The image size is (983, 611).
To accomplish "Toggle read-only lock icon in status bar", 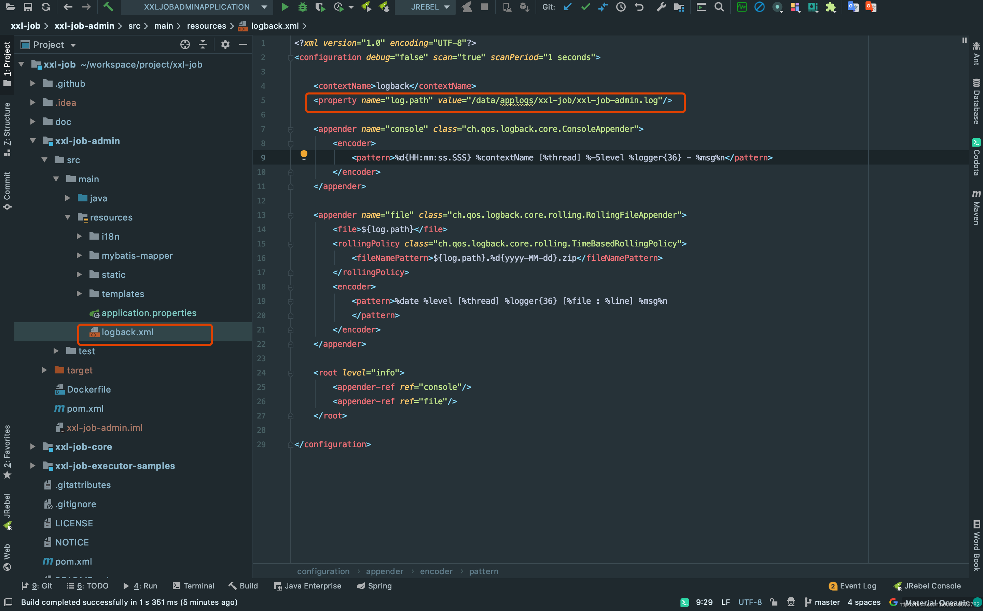I will [x=774, y=602].
